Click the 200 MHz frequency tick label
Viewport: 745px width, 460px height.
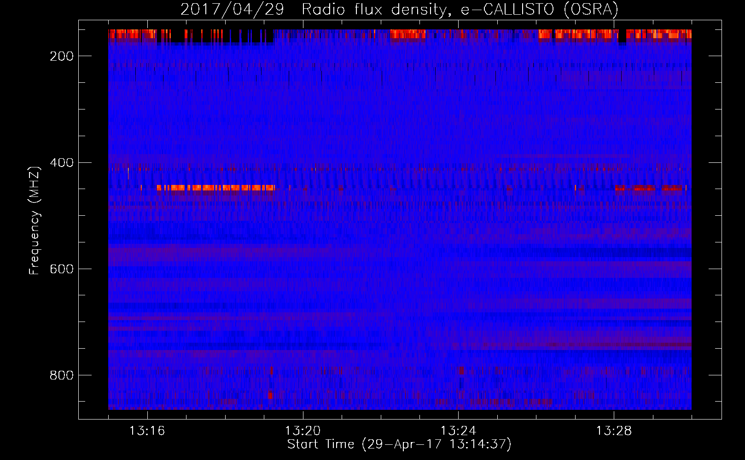[62, 56]
